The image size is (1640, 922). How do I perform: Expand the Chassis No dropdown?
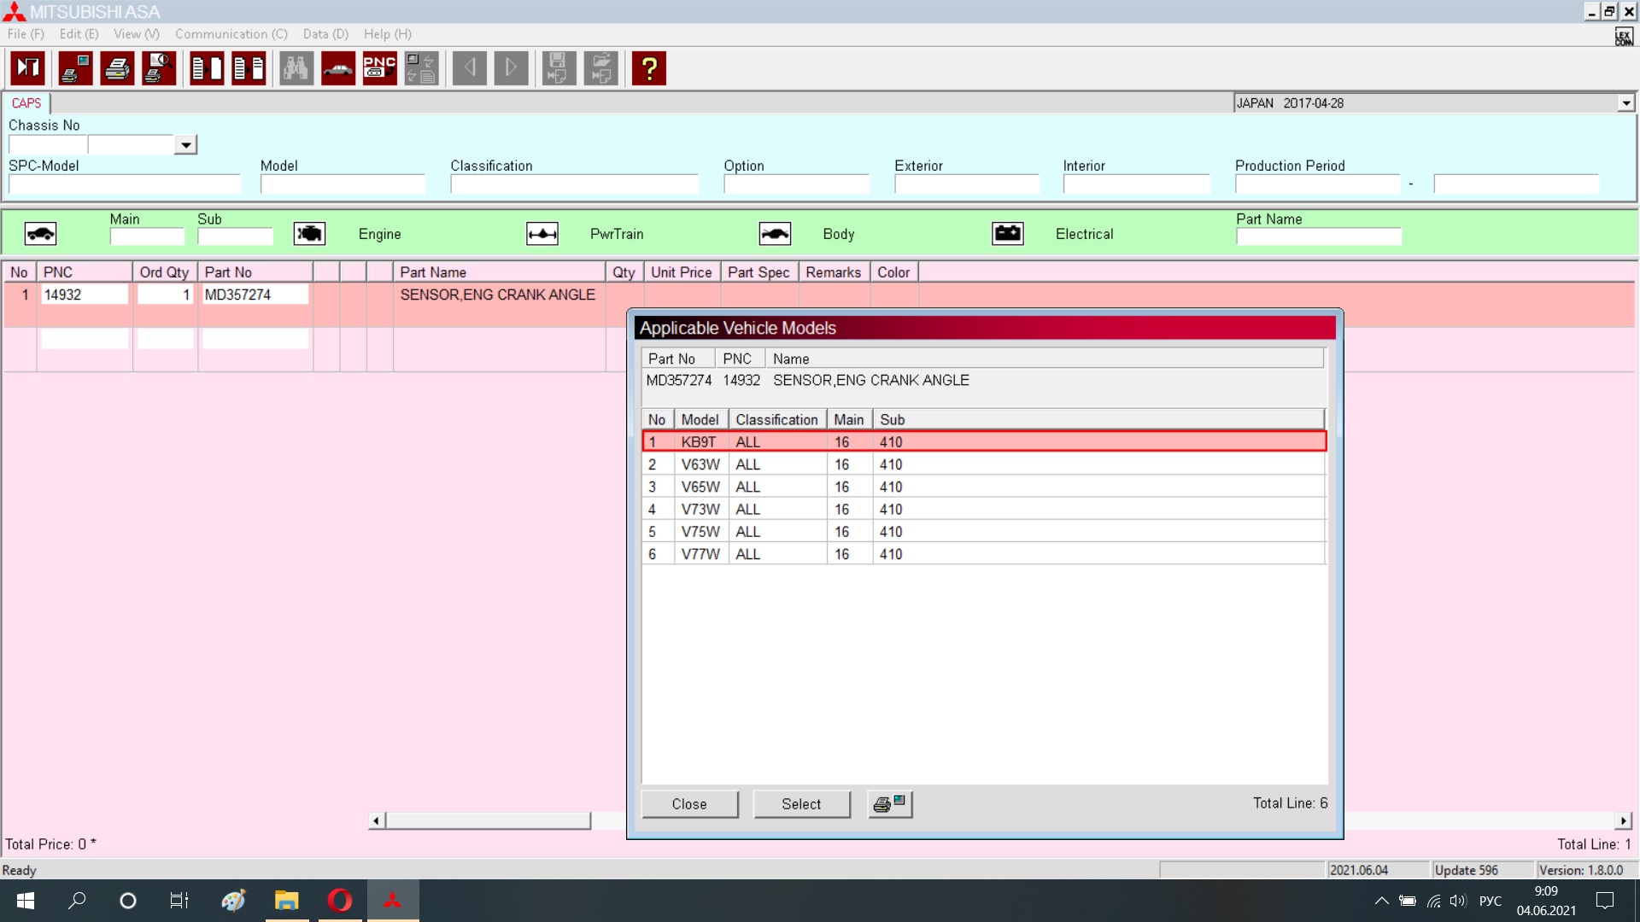tap(185, 145)
